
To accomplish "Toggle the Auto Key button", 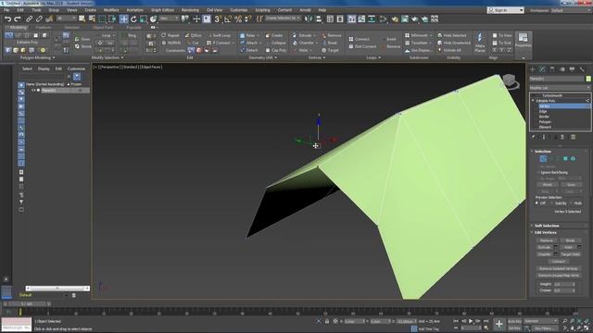I will coord(514,321).
